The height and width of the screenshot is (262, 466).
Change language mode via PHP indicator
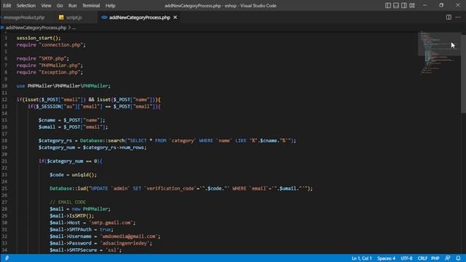pyautogui.click(x=435, y=258)
